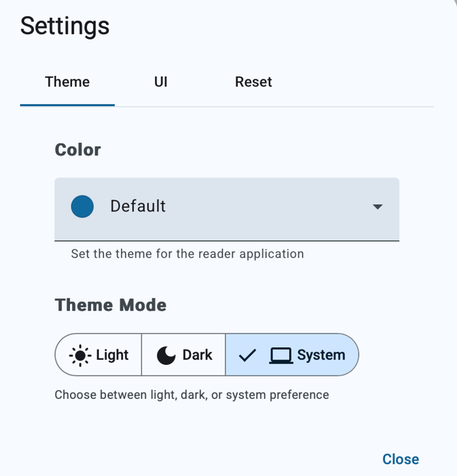Click the crescent moon icon for Dark mode
Image resolution: width=457 pixels, height=476 pixels.
click(166, 355)
